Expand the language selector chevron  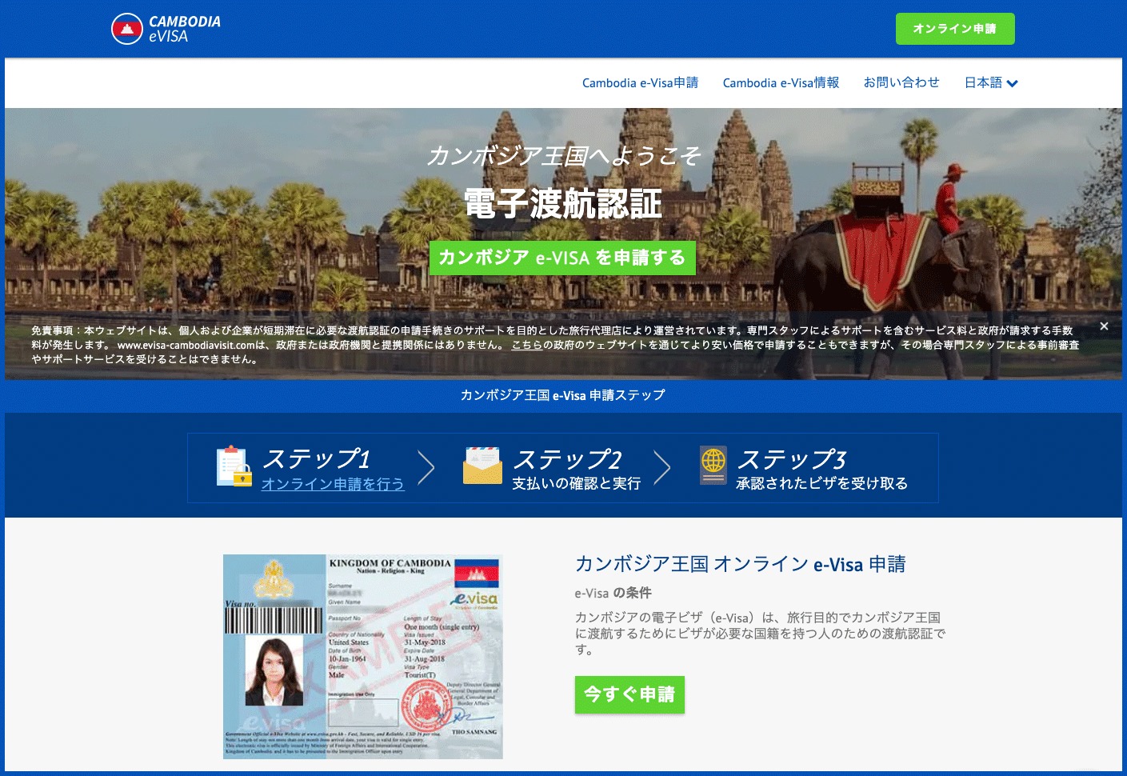pos(1012,83)
